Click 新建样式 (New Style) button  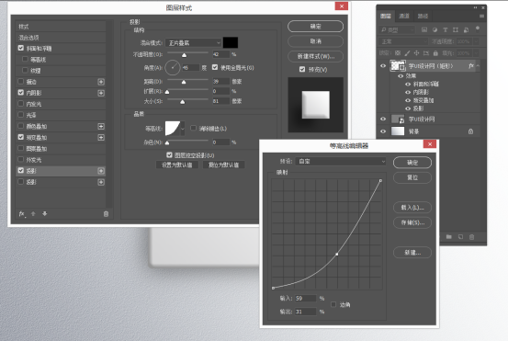(316, 56)
